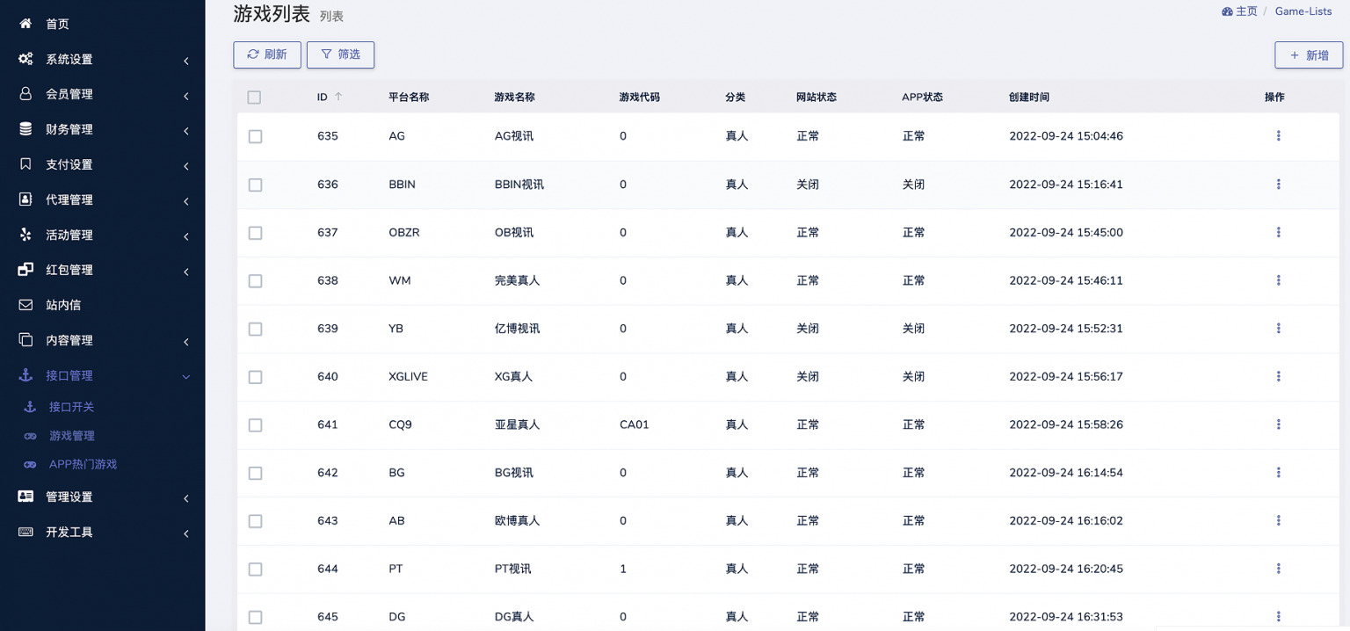The width and height of the screenshot is (1350, 631).
Task: Open the three-dot action menu for AG视讯 row
Action: pos(1279,136)
